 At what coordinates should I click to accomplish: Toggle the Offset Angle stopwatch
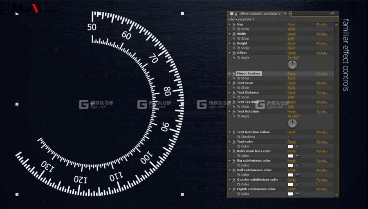point(239,58)
